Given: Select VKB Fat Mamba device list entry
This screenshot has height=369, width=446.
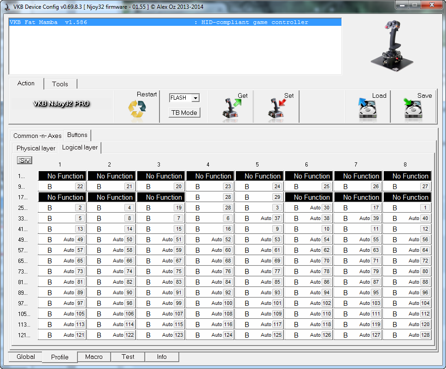Looking at the screenshot, I should point(175,22).
